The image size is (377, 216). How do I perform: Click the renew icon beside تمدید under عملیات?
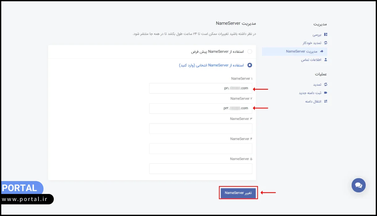(326, 84)
